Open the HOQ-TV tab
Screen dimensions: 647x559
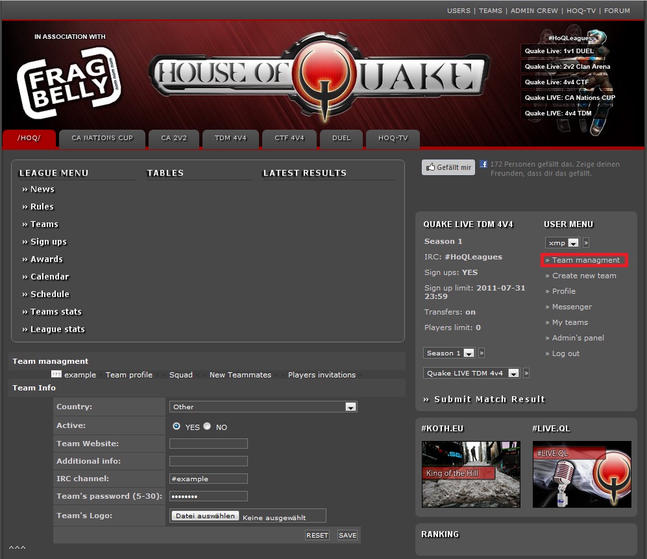(393, 138)
